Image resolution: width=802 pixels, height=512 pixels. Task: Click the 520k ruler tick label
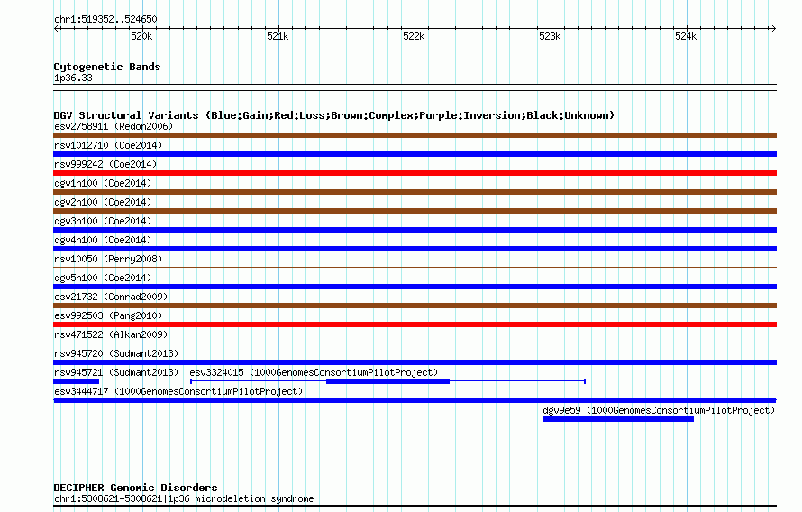(141, 36)
